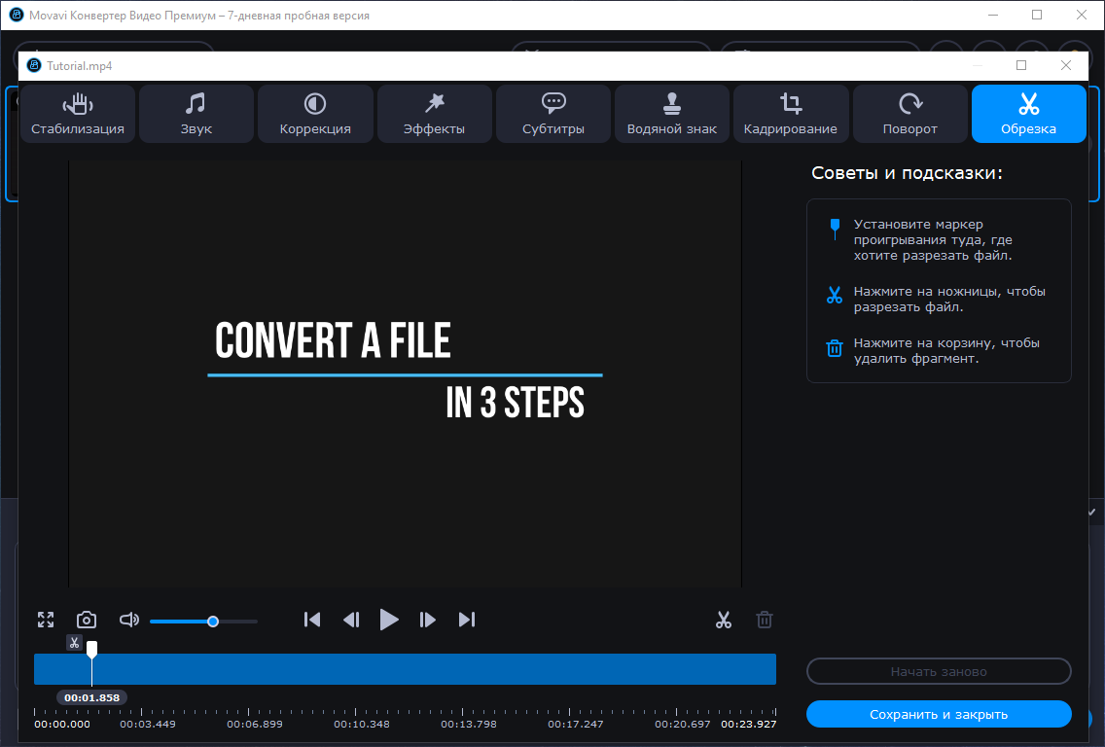Click the blue timeline track
The height and width of the screenshot is (747, 1105).
click(x=406, y=669)
